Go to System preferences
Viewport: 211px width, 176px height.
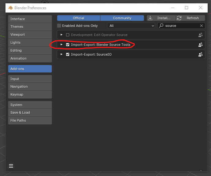30,105
